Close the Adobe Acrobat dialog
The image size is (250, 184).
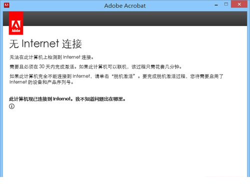239,4
